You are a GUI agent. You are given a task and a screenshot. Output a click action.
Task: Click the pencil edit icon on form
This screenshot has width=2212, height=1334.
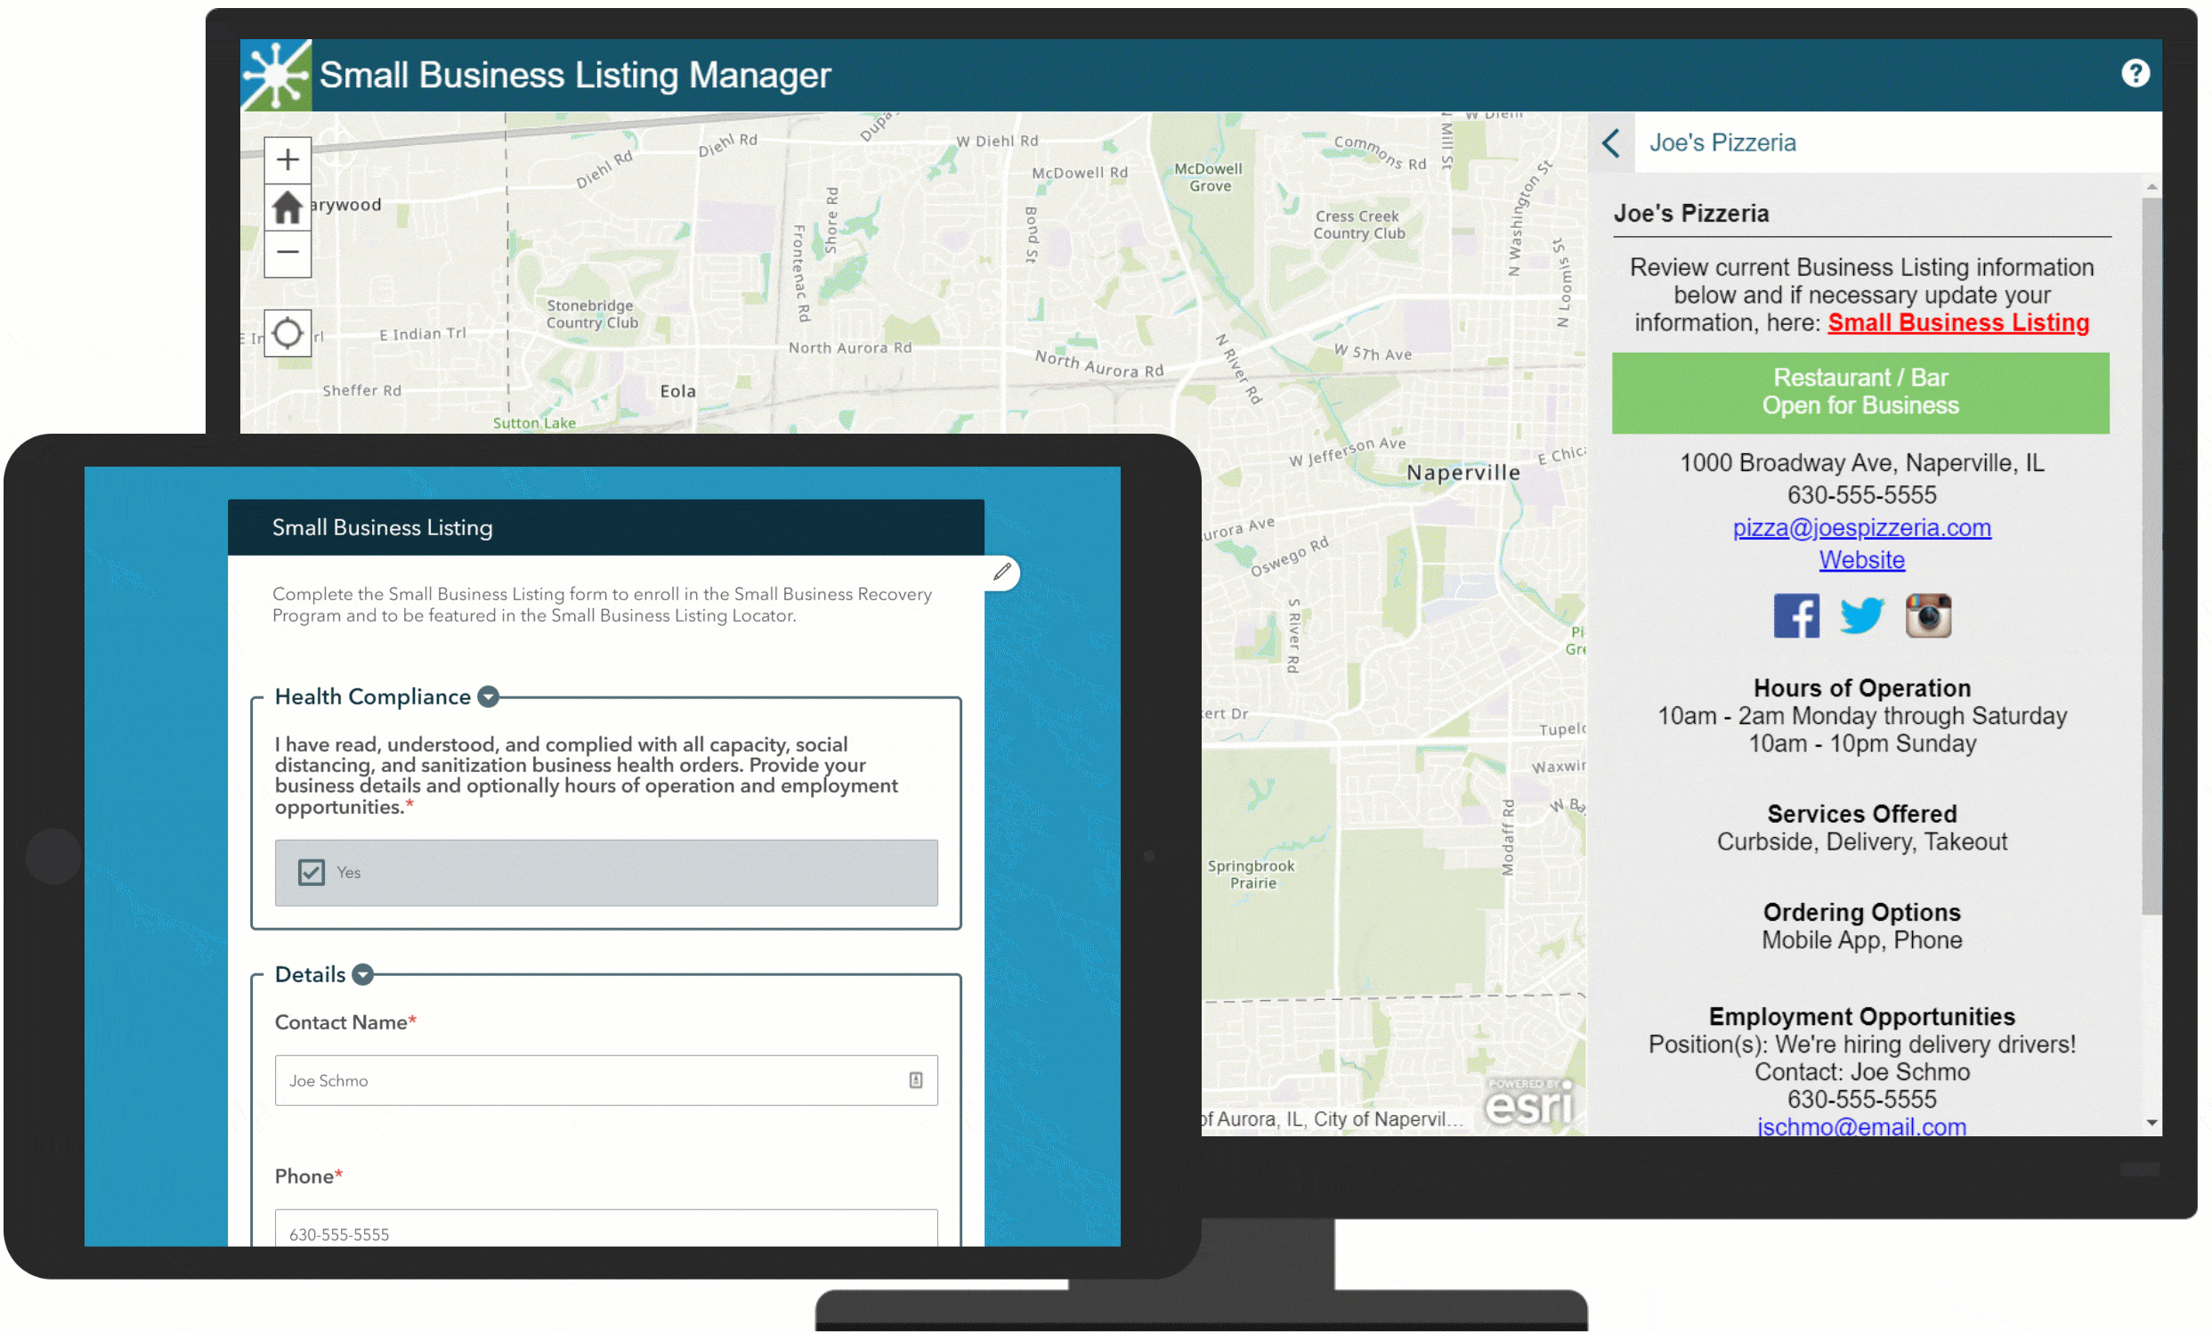coord(1002,573)
